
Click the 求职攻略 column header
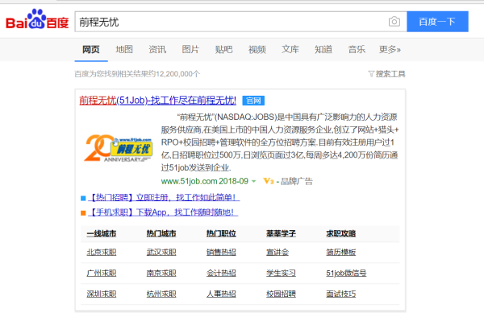pos(340,233)
